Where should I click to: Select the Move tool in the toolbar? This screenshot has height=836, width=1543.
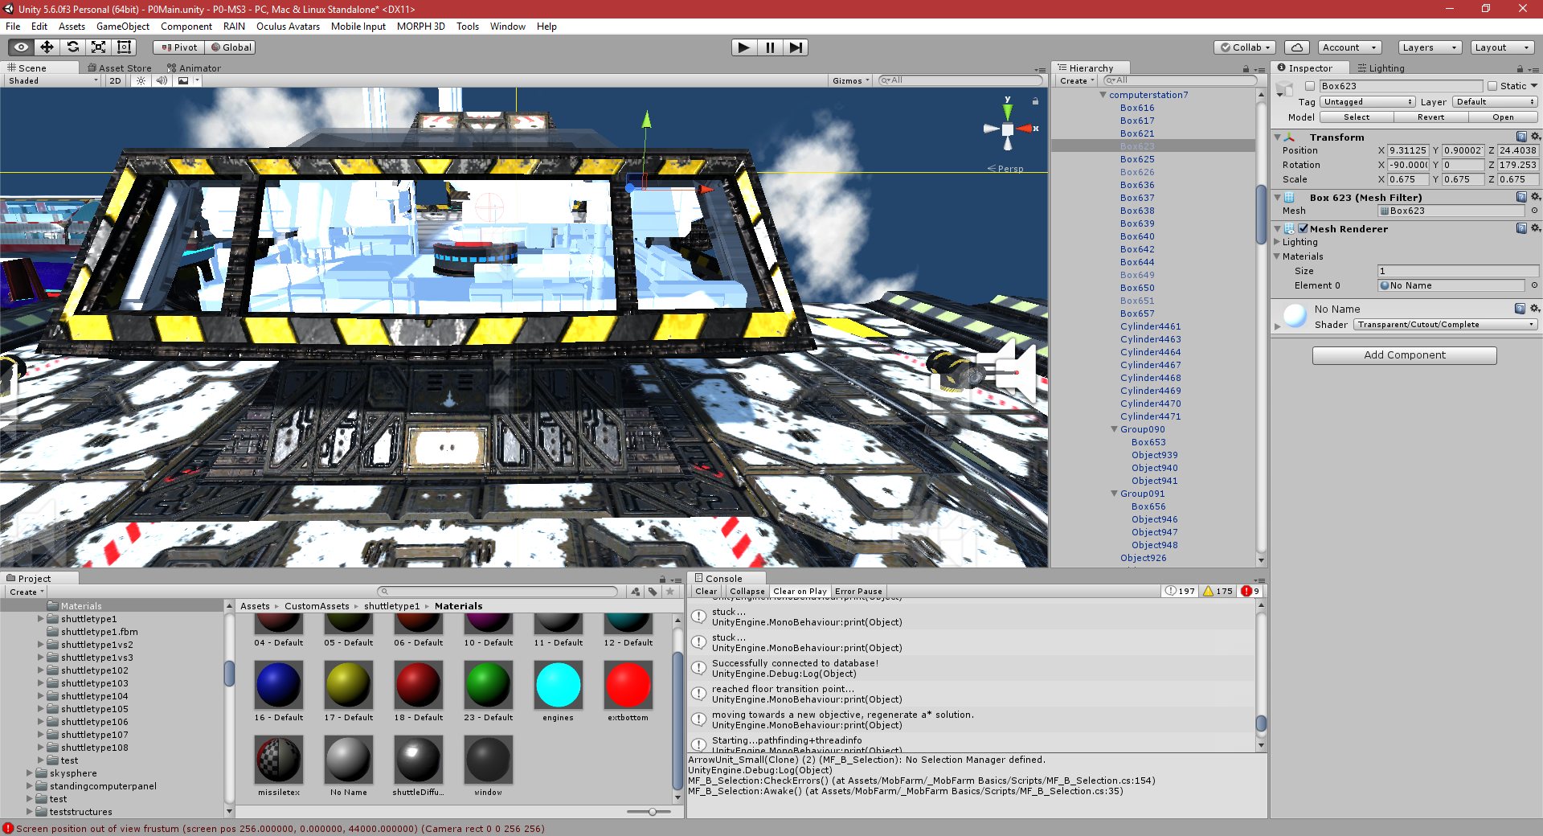(x=47, y=47)
